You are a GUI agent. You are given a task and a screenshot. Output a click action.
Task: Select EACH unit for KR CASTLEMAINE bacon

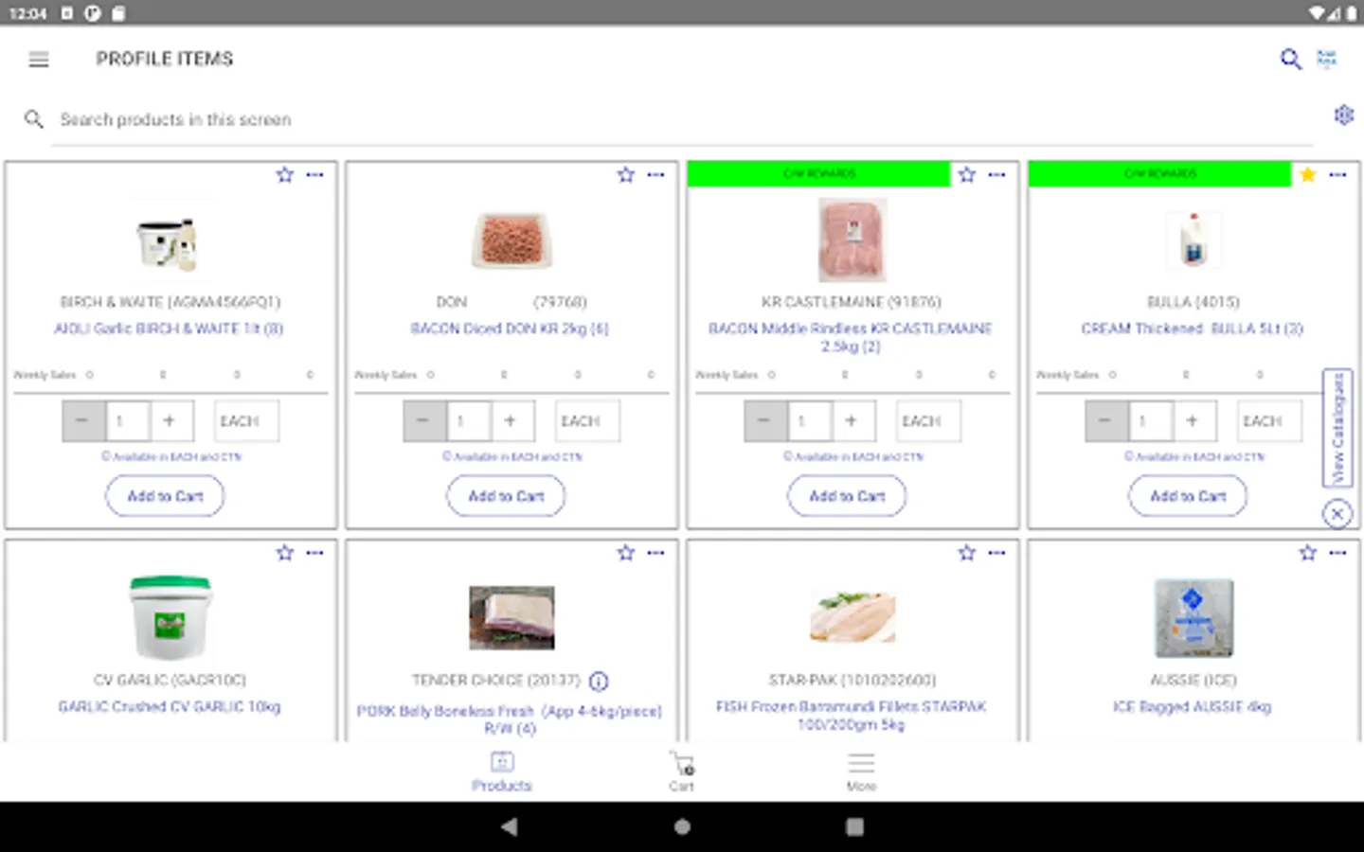tap(928, 421)
